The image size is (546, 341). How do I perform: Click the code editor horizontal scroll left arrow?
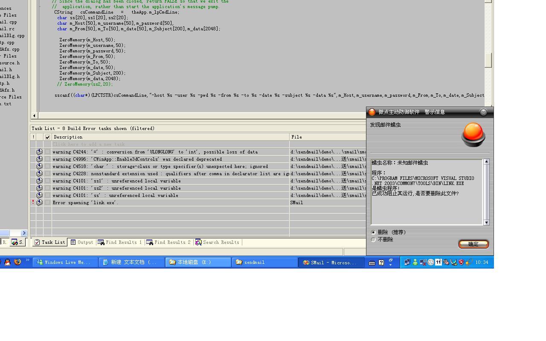coord(34,116)
